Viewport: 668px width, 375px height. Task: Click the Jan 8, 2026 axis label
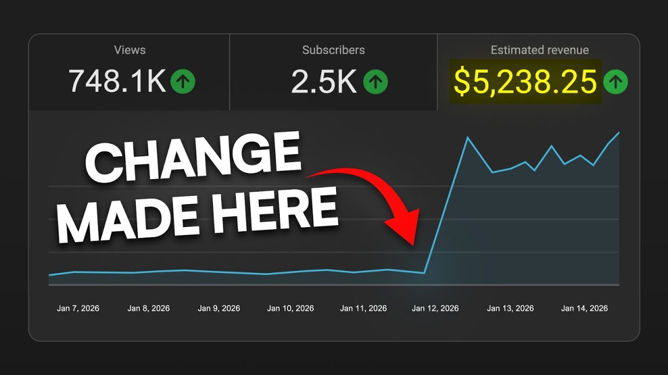pyautogui.click(x=149, y=308)
